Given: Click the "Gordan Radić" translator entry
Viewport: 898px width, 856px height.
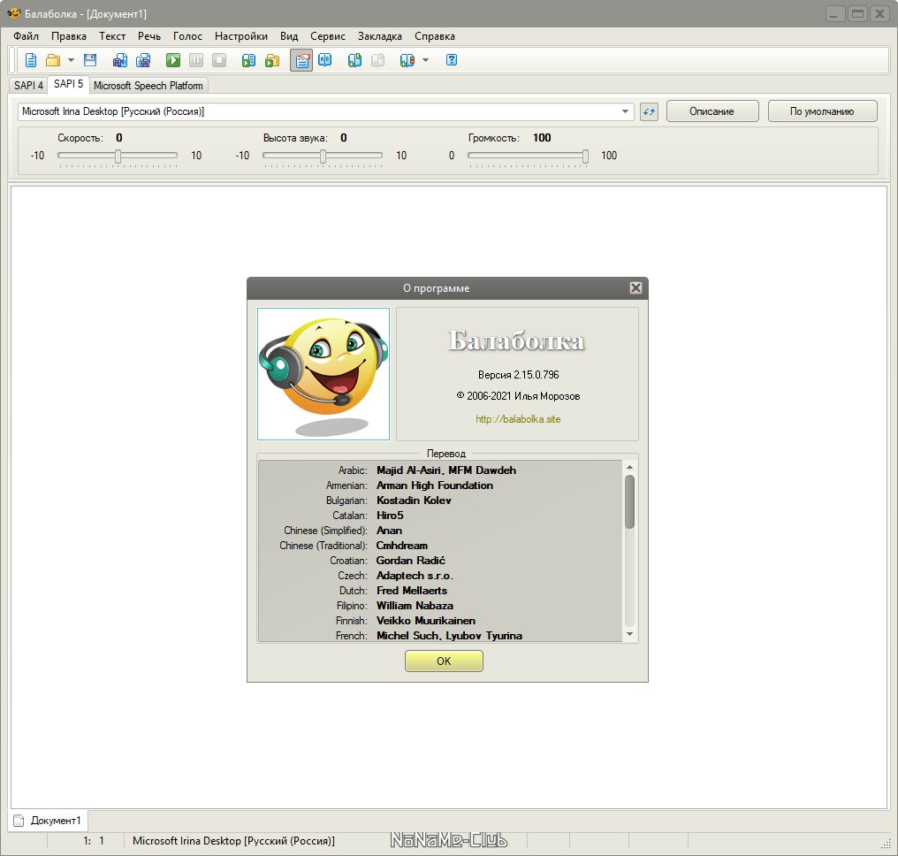Looking at the screenshot, I should click(x=411, y=561).
